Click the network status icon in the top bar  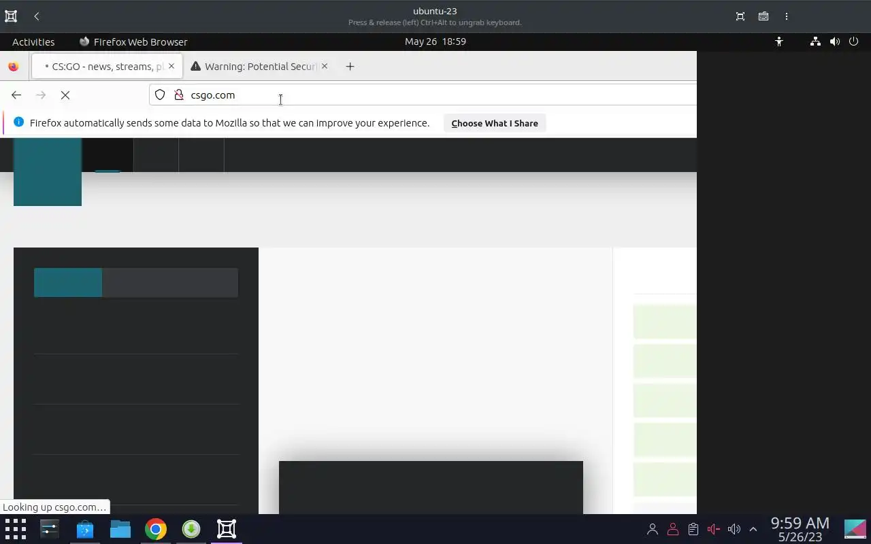[x=815, y=41]
